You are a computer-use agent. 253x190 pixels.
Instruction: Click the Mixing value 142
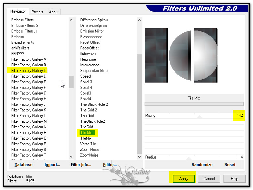240,115
